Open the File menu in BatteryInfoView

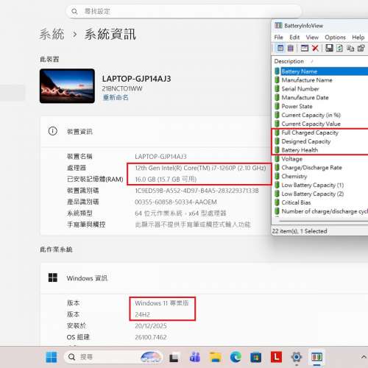[279, 38]
